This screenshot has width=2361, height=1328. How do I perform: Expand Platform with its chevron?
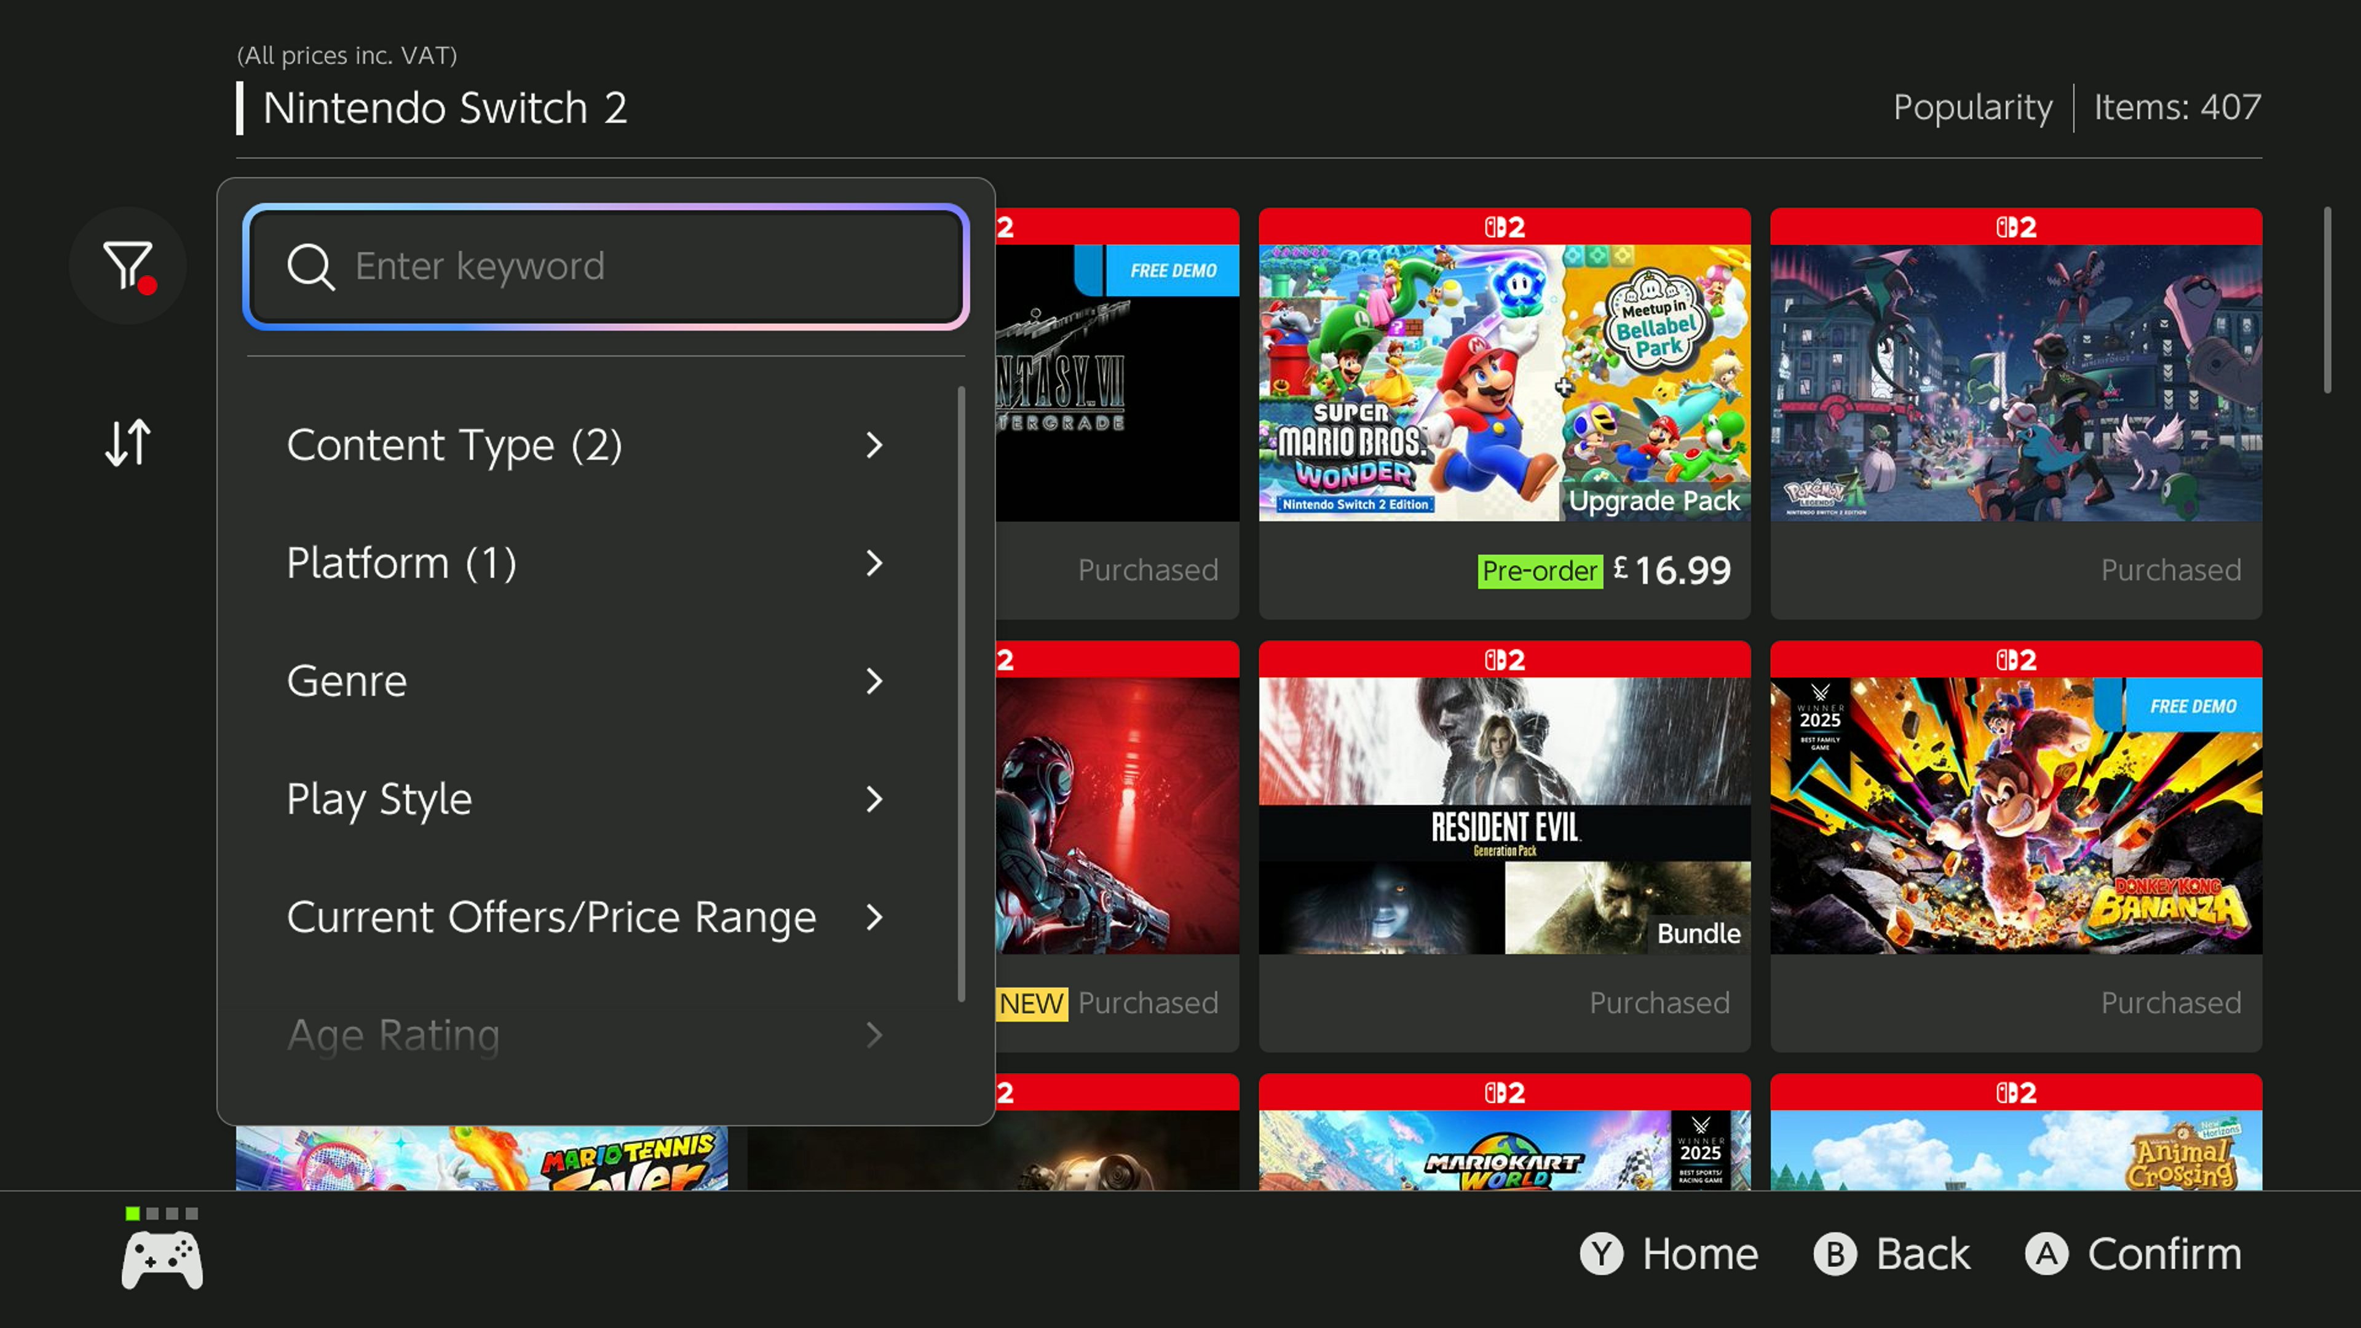tap(874, 563)
